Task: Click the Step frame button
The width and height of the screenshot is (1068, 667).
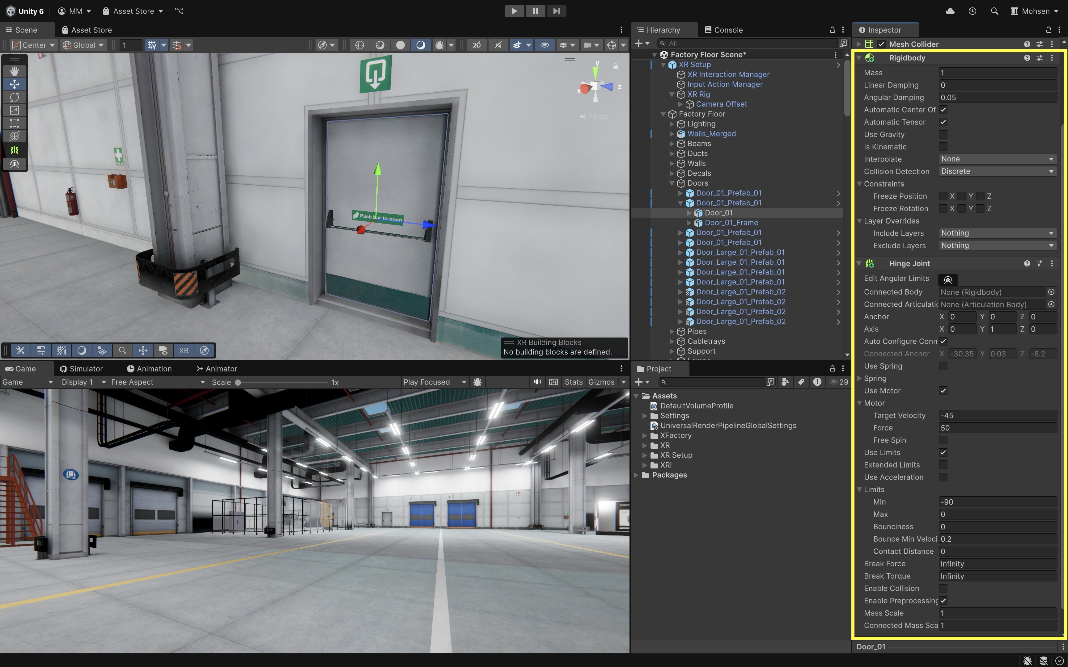Action: pos(556,11)
